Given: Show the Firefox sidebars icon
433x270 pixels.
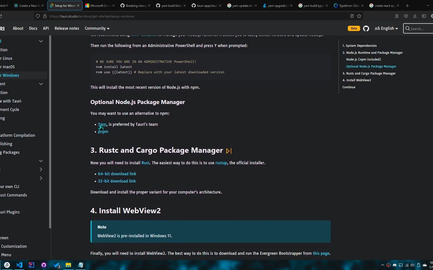Looking at the screenshot, I should [x=424, y=16].
